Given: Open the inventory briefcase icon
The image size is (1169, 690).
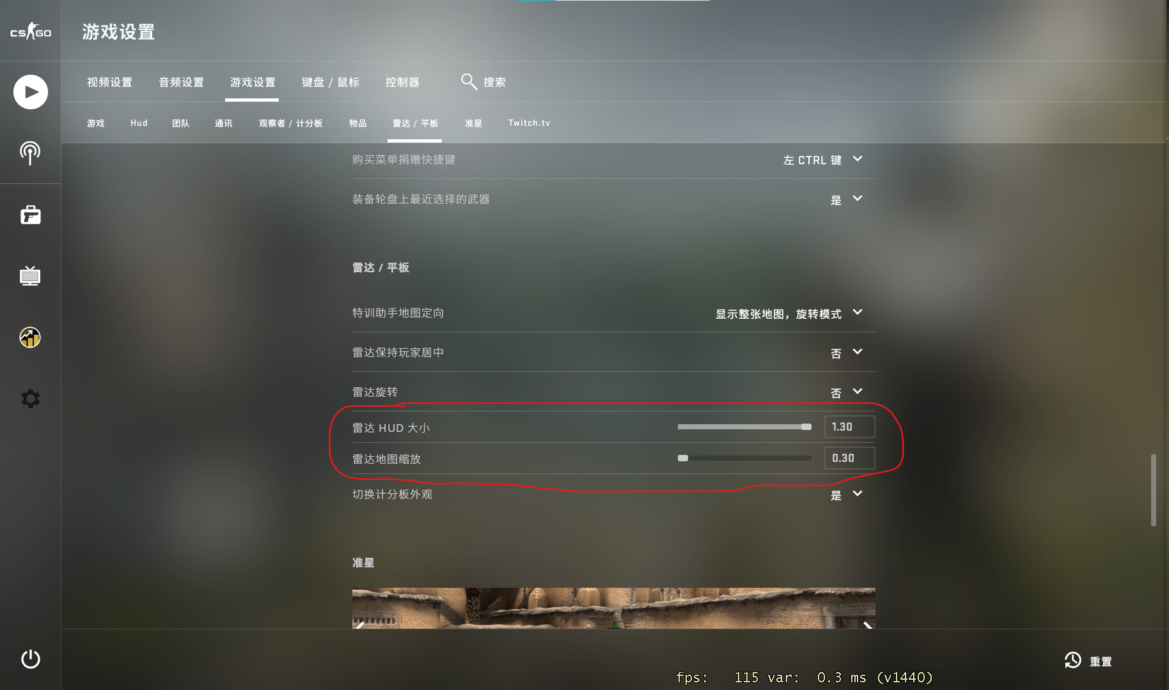Looking at the screenshot, I should coord(30,215).
